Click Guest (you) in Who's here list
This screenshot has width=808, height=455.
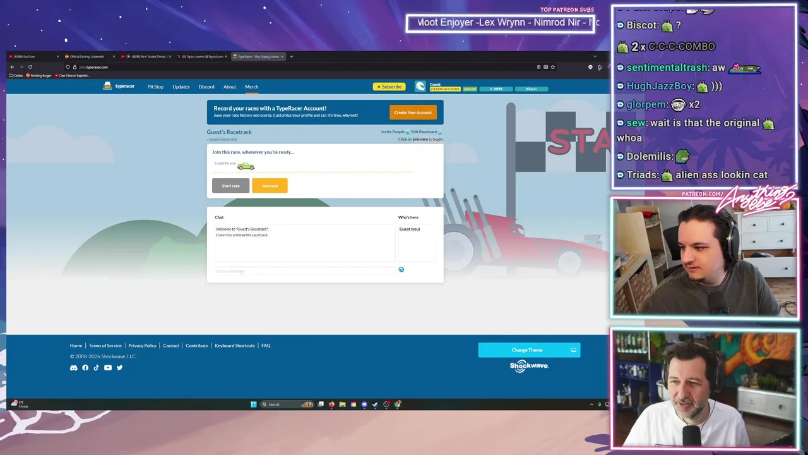pyautogui.click(x=410, y=229)
